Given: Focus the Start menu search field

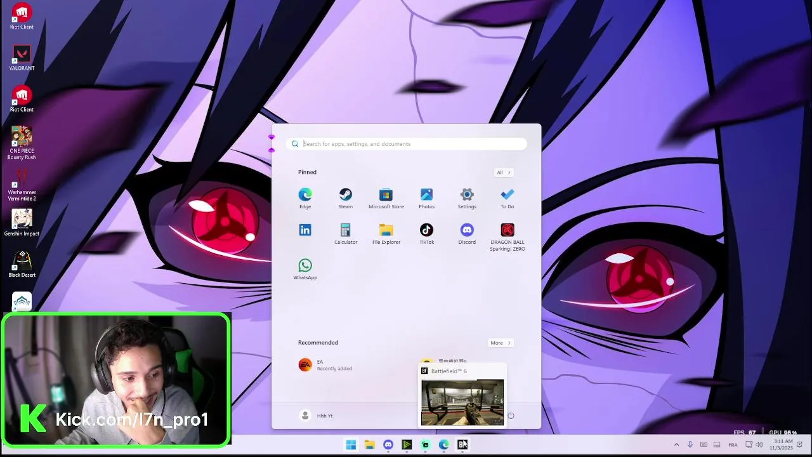Looking at the screenshot, I should coord(406,144).
